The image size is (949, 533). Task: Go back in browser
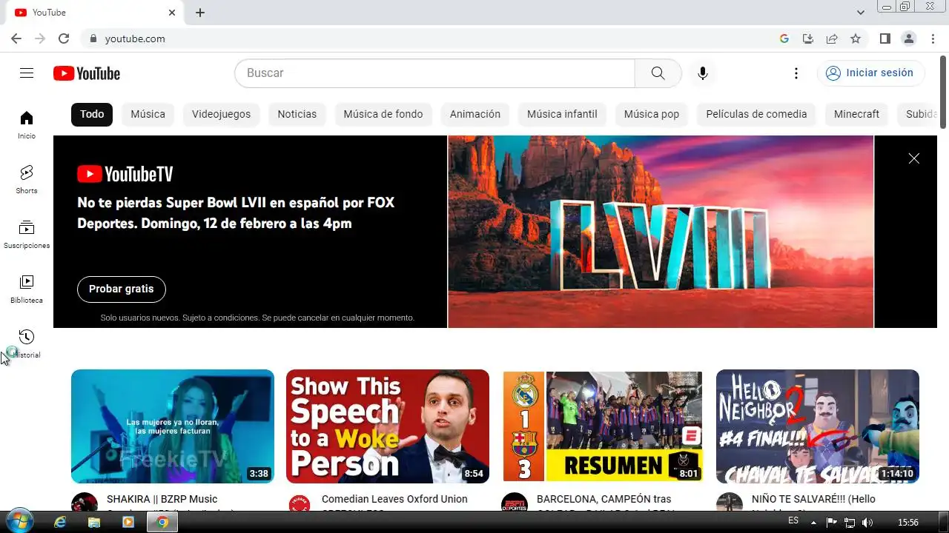(16, 38)
